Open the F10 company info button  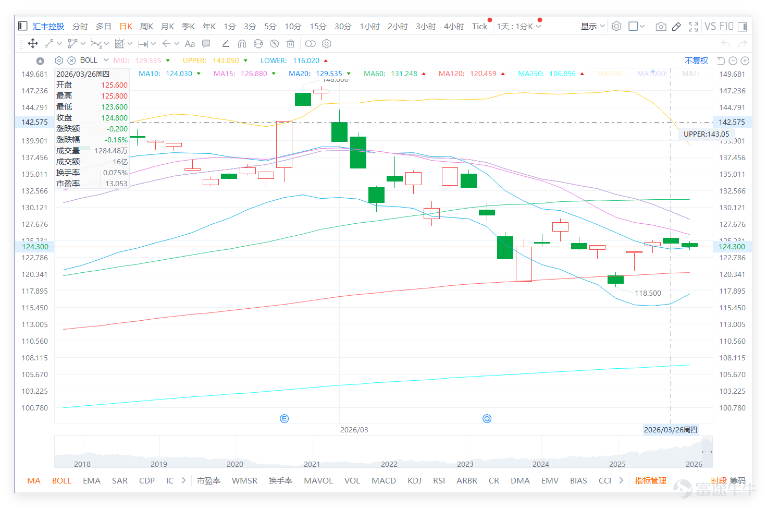tap(726, 26)
